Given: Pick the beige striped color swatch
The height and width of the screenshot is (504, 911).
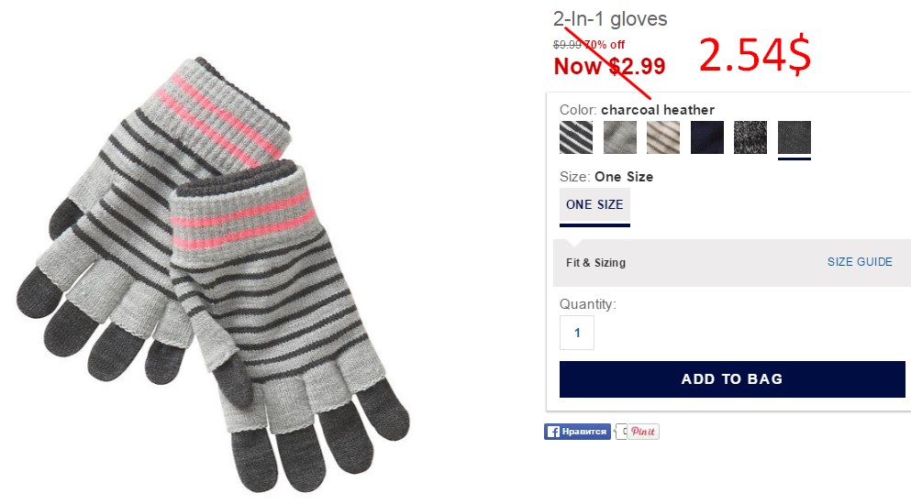Looking at the screenshot, I should (663, 137).
